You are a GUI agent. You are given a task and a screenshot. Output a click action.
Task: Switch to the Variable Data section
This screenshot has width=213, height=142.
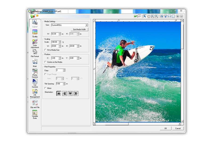[35, 113]
